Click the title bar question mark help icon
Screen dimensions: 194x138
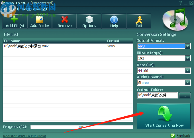pyautogui.click(x=181, y=3)
